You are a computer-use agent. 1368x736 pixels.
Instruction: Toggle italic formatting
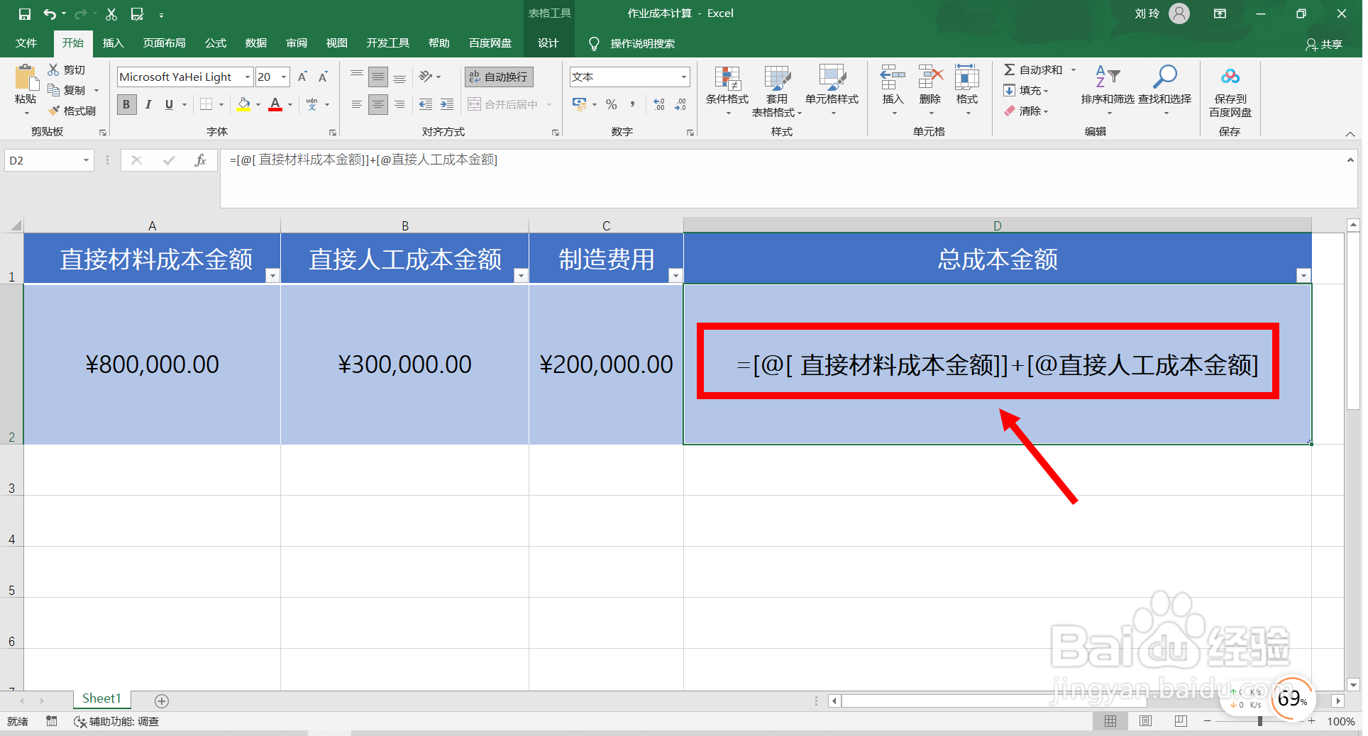pos(148,104)
